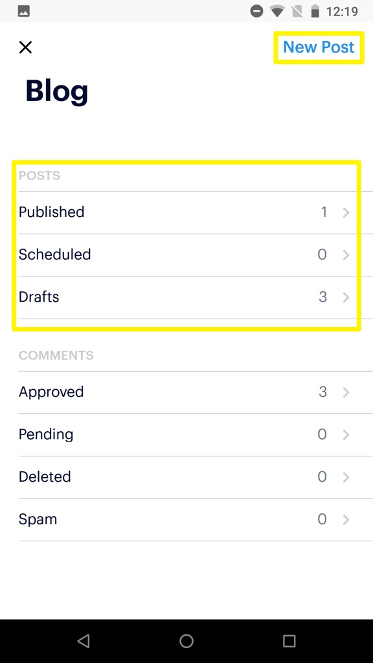Expand the Drafts row chevron
This screenshot has width=373, height=663.
pos(345,297)
